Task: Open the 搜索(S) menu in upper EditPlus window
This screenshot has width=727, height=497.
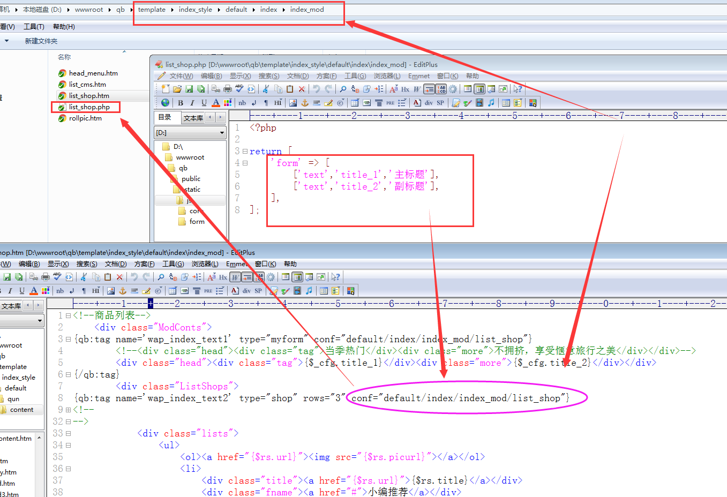Action: 268,76
